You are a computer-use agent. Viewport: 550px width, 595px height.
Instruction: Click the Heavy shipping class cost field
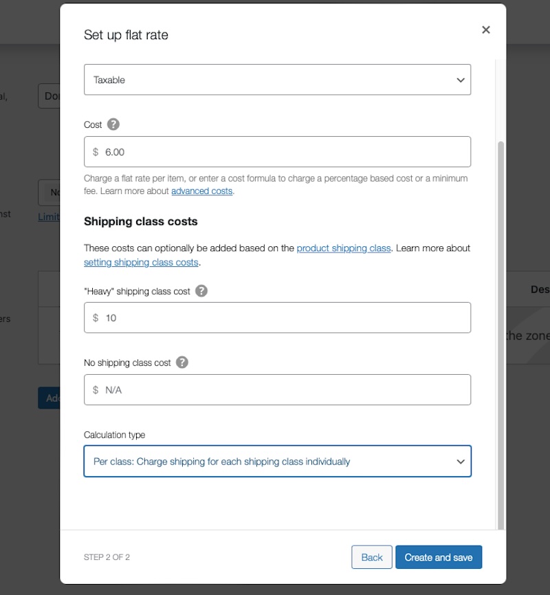coord(277,318)
